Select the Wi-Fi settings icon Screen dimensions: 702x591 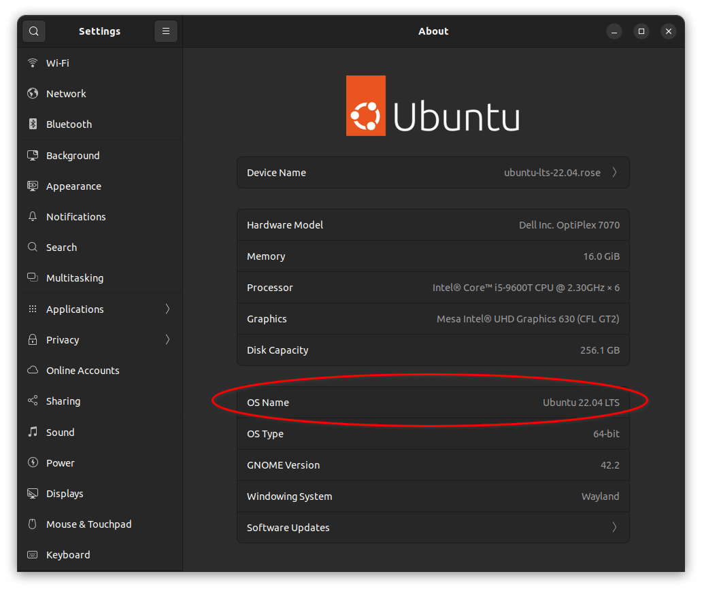[32, 63]
